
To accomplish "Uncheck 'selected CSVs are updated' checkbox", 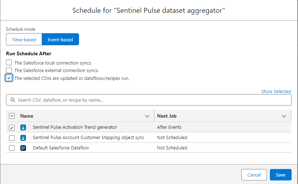I will (x=9, y=78).
